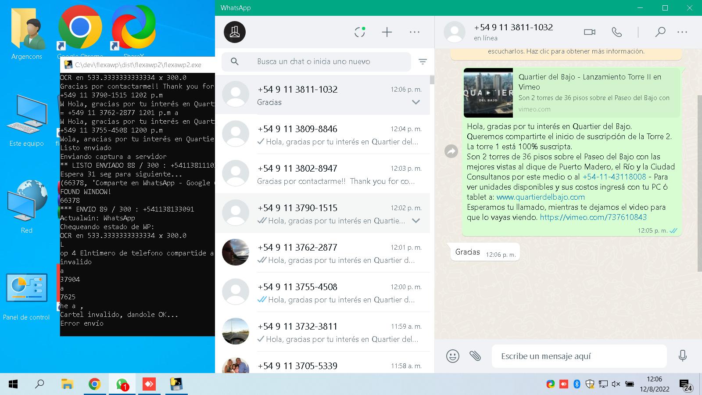
Task: Open File Explorer from taskbar
Action: click(67, 384)
